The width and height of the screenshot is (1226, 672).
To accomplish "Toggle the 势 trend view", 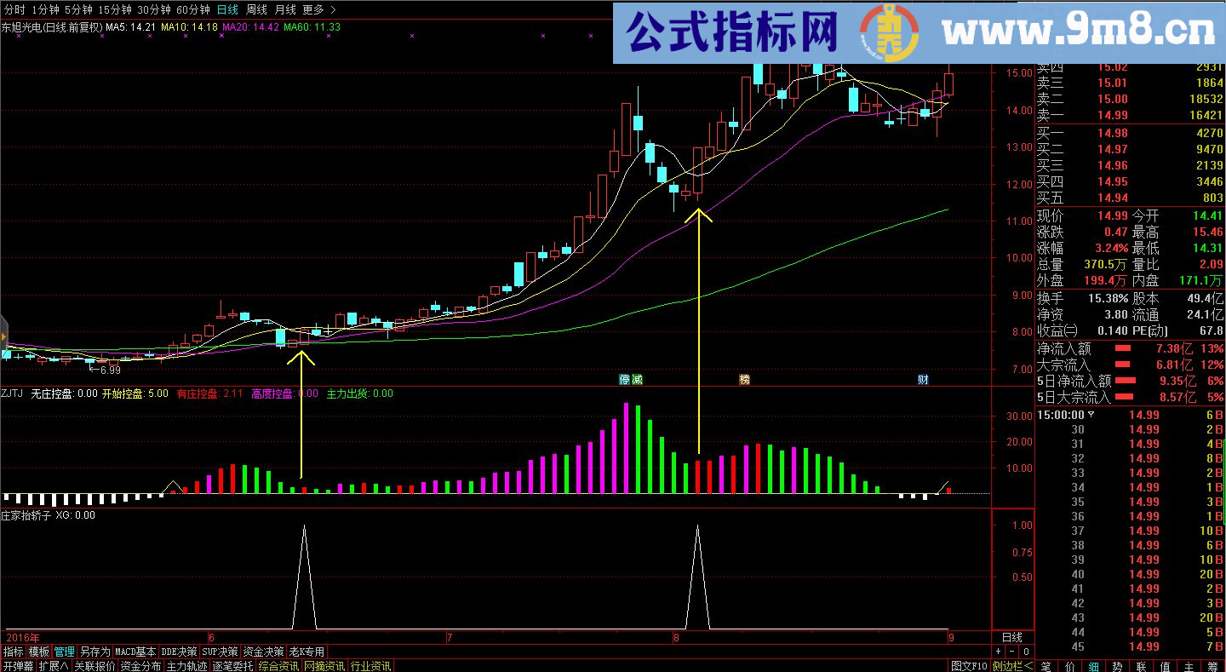I will point(1118,666).
